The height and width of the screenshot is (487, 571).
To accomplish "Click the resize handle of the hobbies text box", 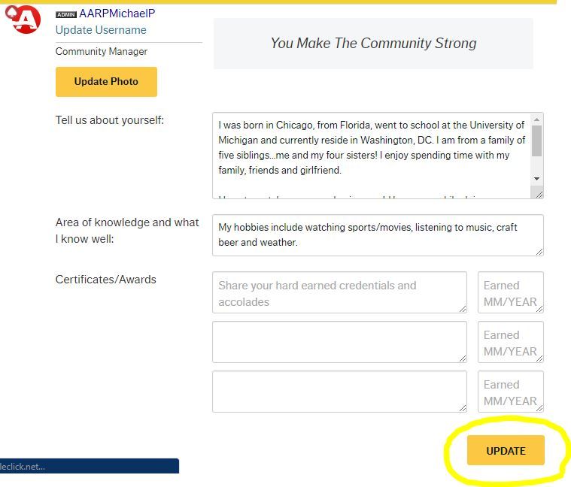I will point(539,251).
